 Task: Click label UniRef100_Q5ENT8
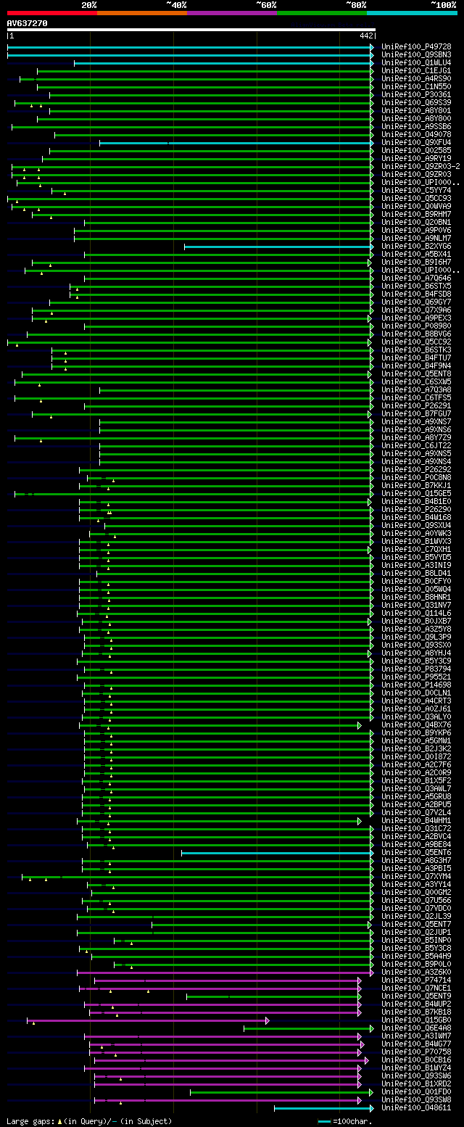pos(416,374)
